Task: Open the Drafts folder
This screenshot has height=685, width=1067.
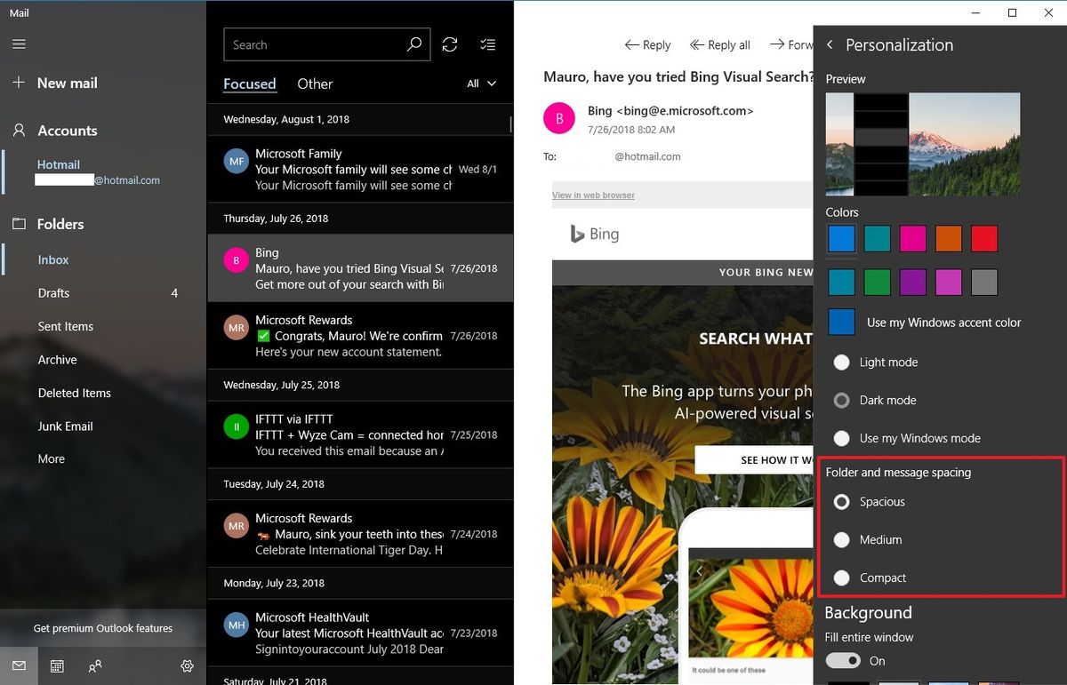Action: pyautogui.click(x=55, y=292)
